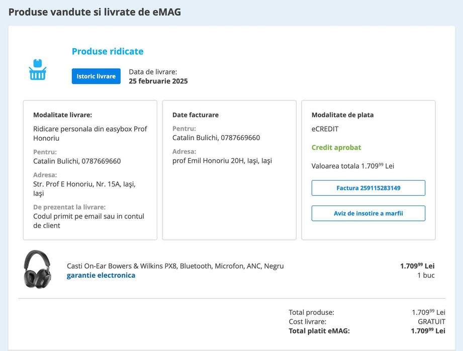This screenshot has height=351, width=463.
Task: Click the 1 buc quantity text
Action: click(x=426, y=275)
